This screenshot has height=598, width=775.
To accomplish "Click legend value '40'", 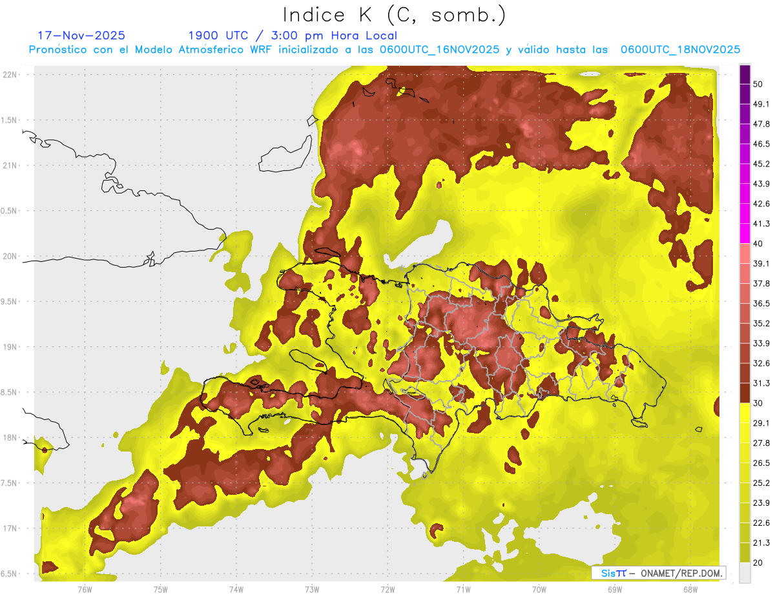I will coord(759,244).
